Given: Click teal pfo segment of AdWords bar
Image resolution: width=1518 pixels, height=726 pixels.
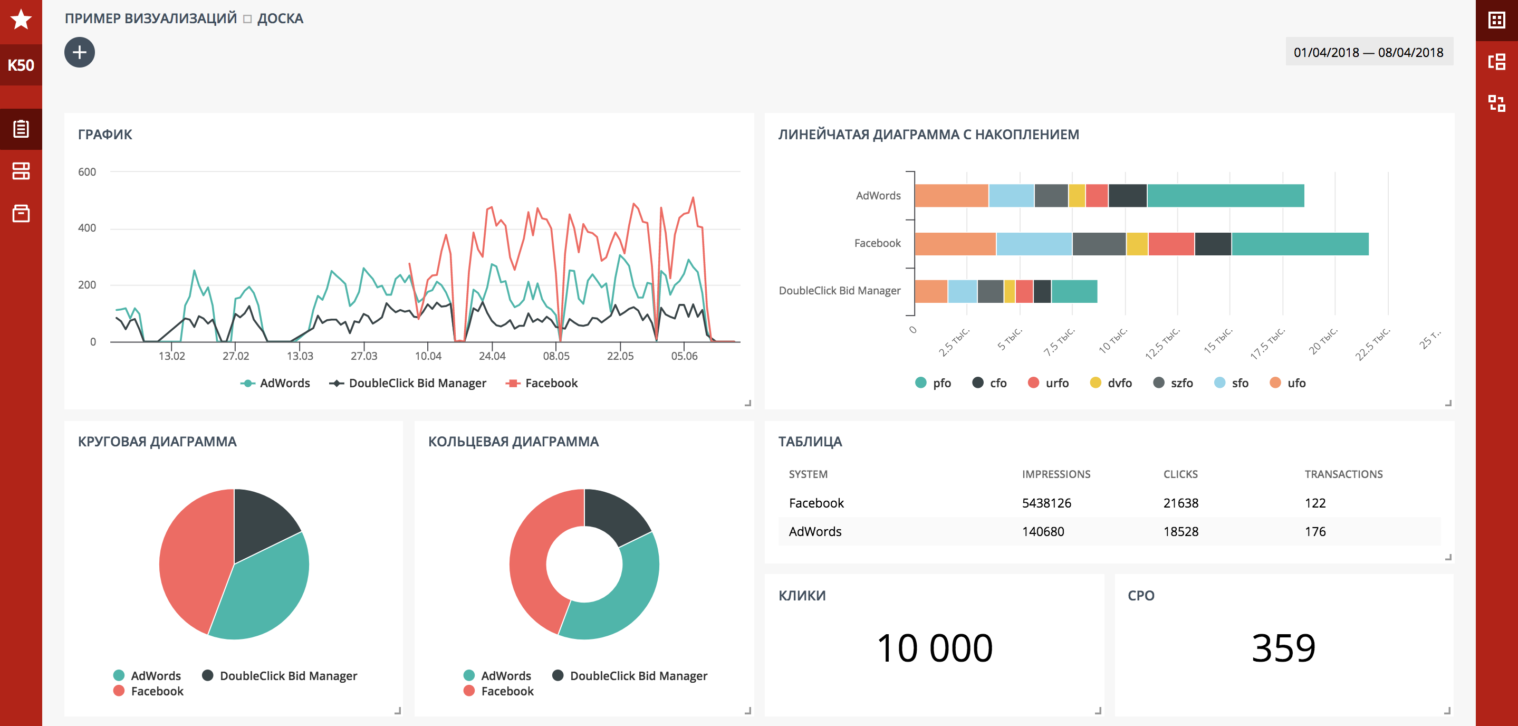Looking at the screenshot, I should [1226, 196].
